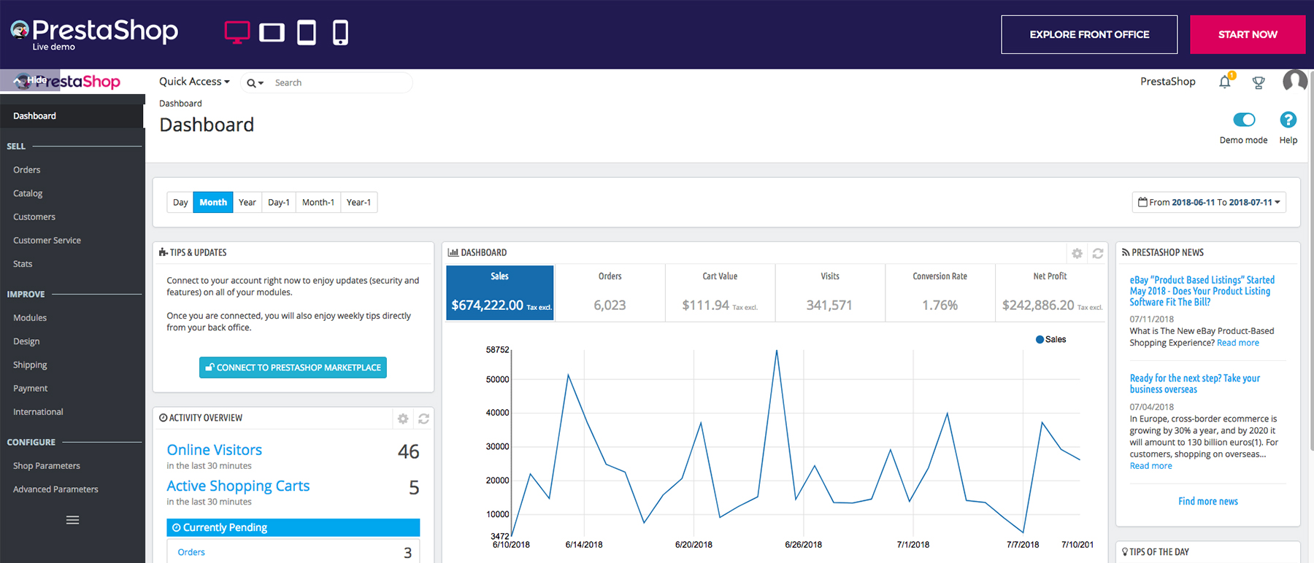The width and height of the screenshot is (1314, 563).
Task: Open Activity Overview settings gear
Action: [403, 419]
